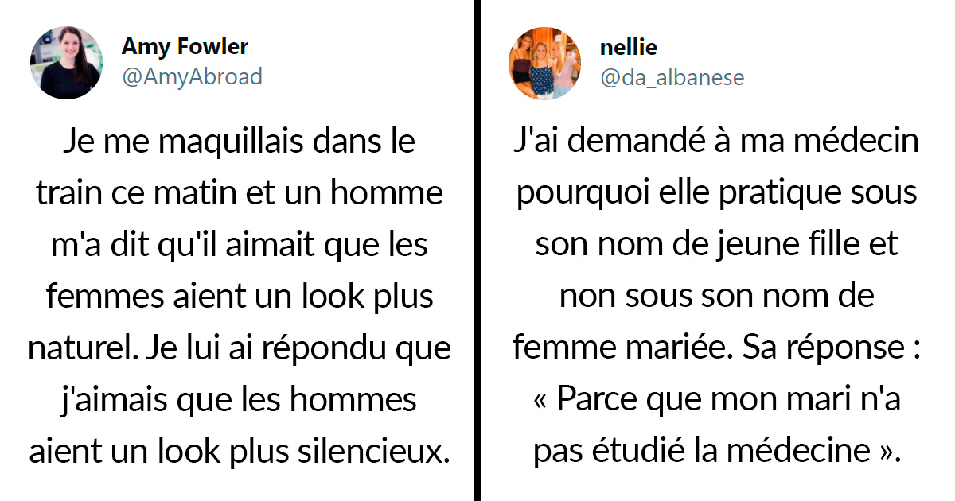Click the line "j'aimais que les hommes"

239,400
